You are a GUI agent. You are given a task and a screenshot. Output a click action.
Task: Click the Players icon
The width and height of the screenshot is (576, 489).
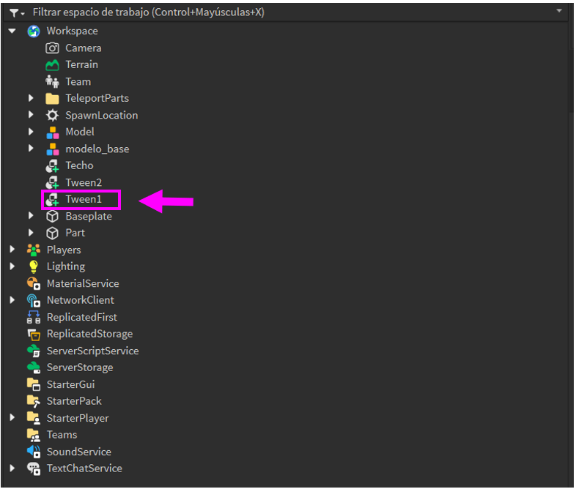click(34, 250)
